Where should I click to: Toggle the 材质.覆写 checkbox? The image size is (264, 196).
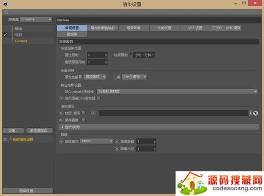click(83, 113)
